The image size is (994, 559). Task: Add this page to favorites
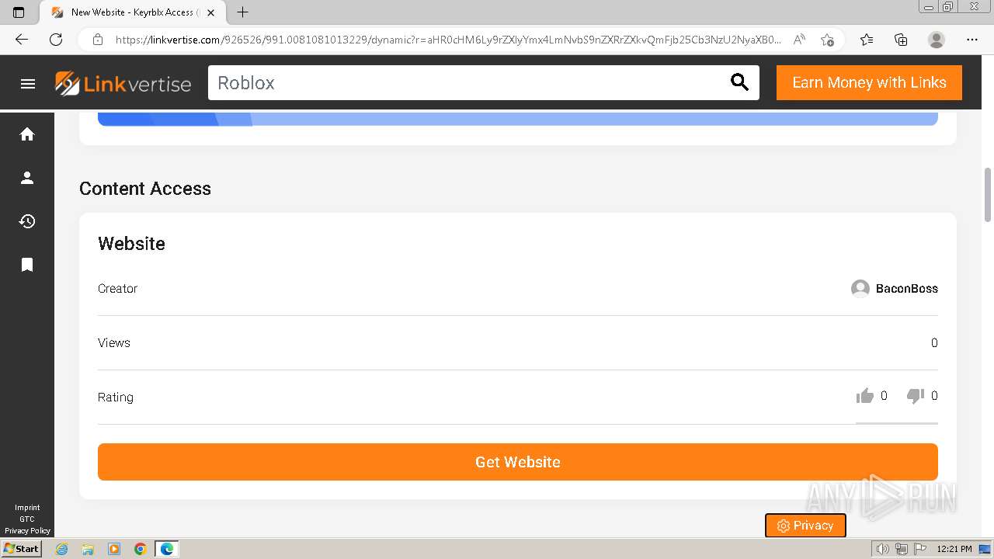coord(827,40)
